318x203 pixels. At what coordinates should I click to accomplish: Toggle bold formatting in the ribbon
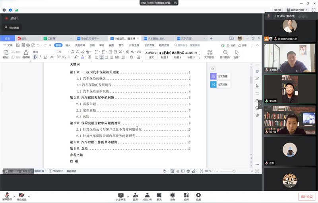click(35, 57)
